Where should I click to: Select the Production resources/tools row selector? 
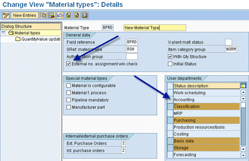170,127
